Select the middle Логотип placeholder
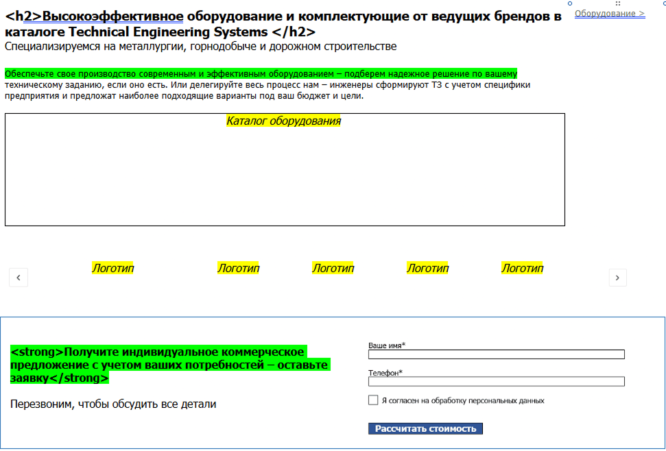Image resolution: width=666 pixels, height=451 pixels. pos(333,268)
